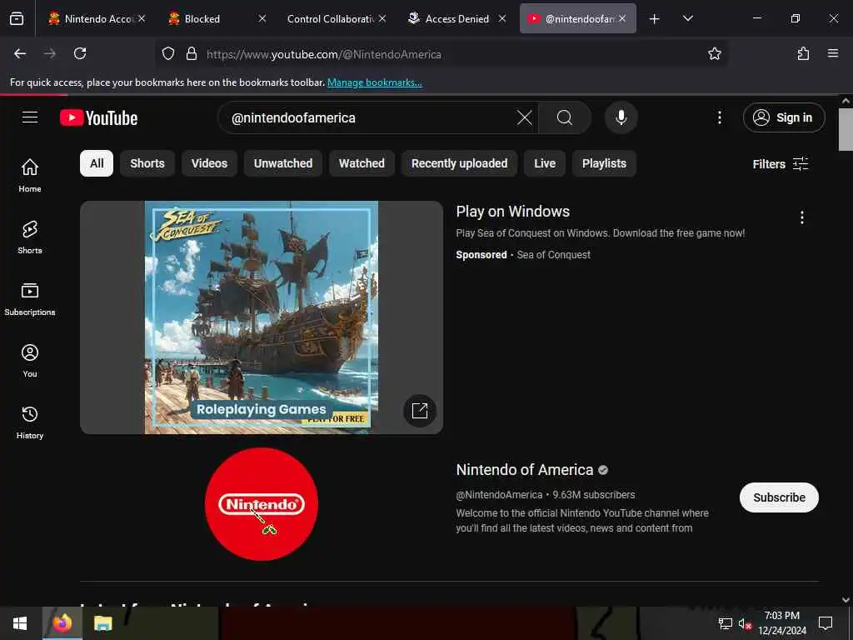Open the sponsored ad's three-dot options

[801, 217]
